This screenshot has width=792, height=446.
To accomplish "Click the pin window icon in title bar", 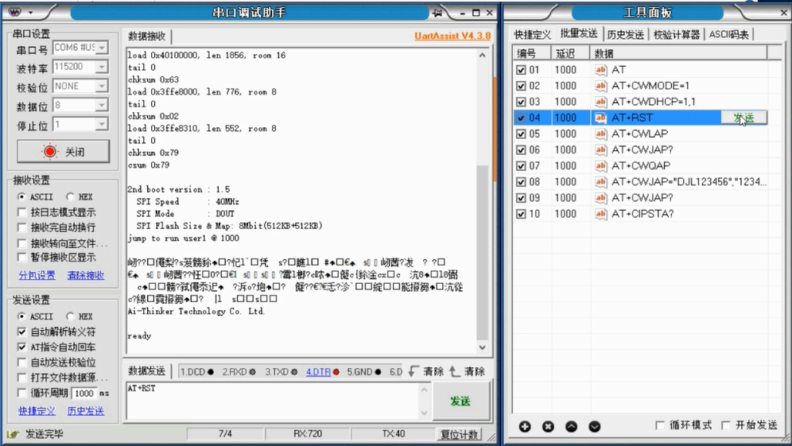I will (437, 13).
